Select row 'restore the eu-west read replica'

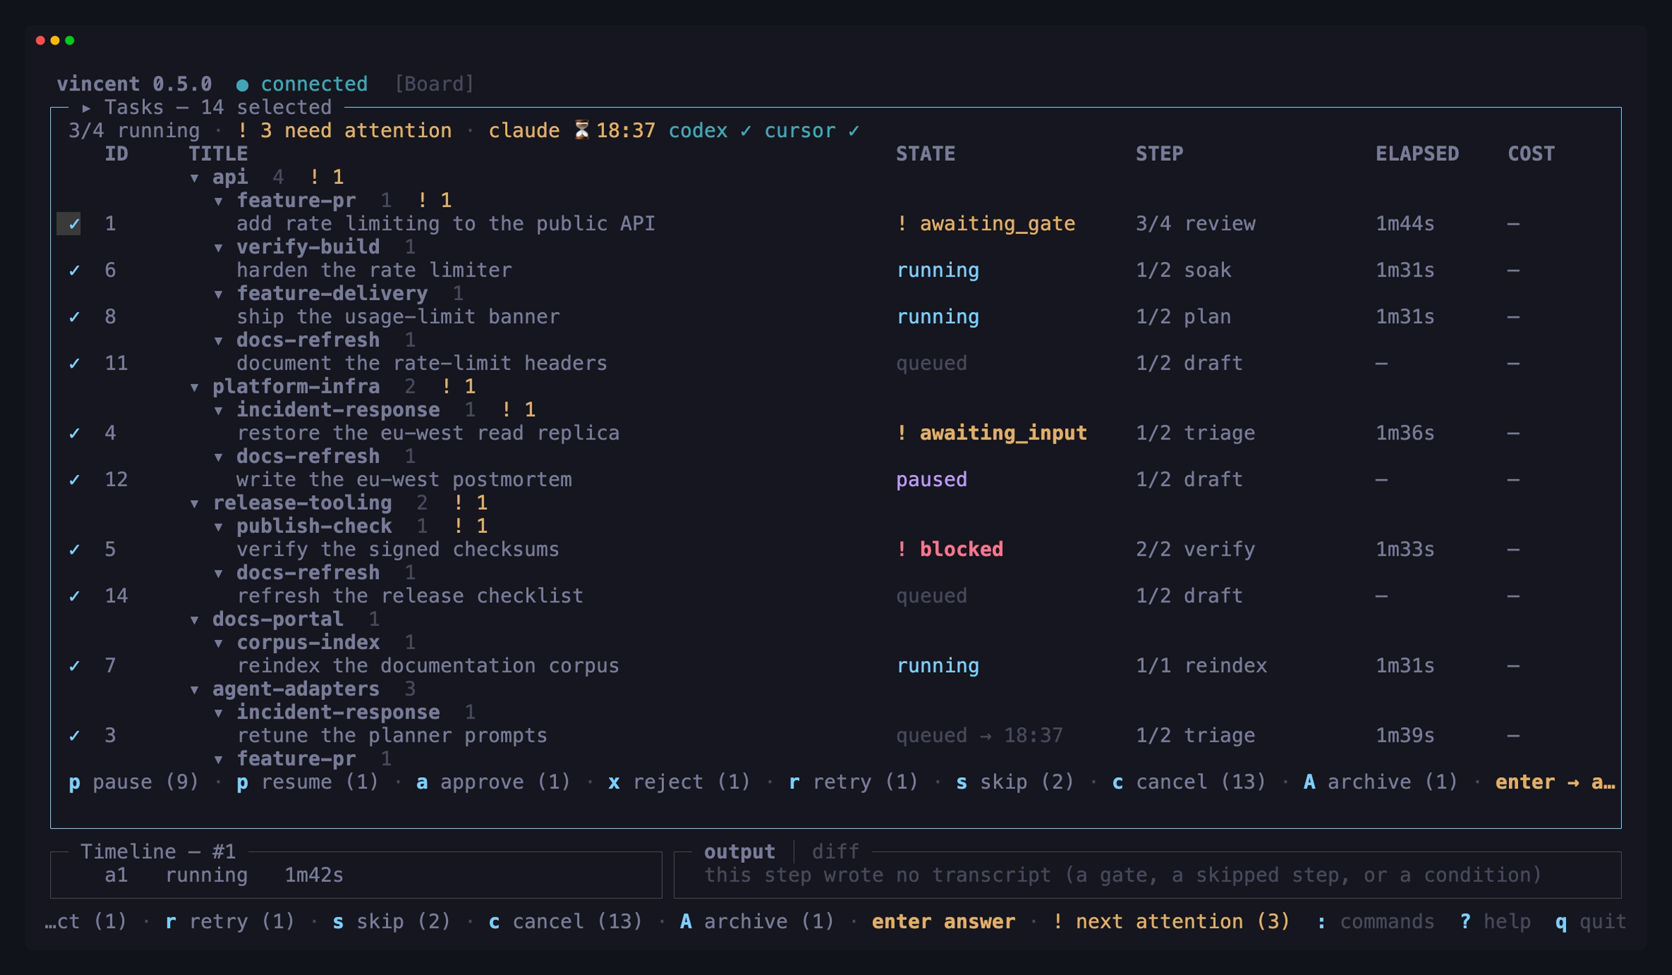tap(836, 434)
